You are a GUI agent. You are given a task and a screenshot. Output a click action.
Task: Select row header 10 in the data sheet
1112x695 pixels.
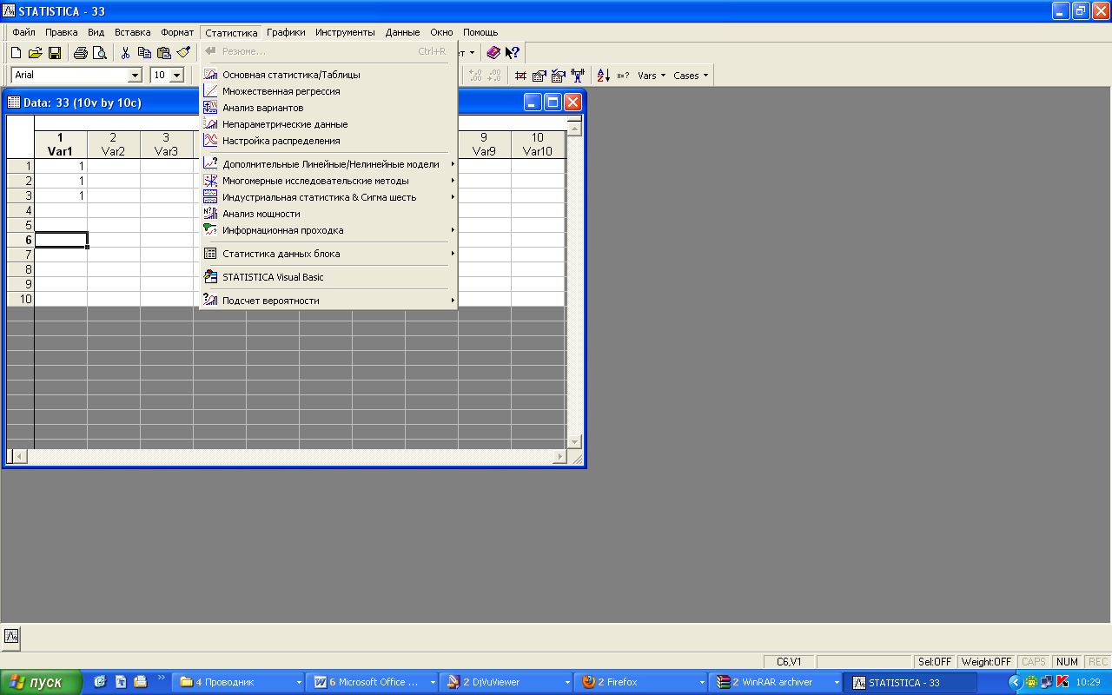click(21, 299)
